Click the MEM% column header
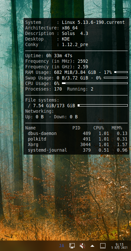This screenshot has width=131, height=251. 117,128
